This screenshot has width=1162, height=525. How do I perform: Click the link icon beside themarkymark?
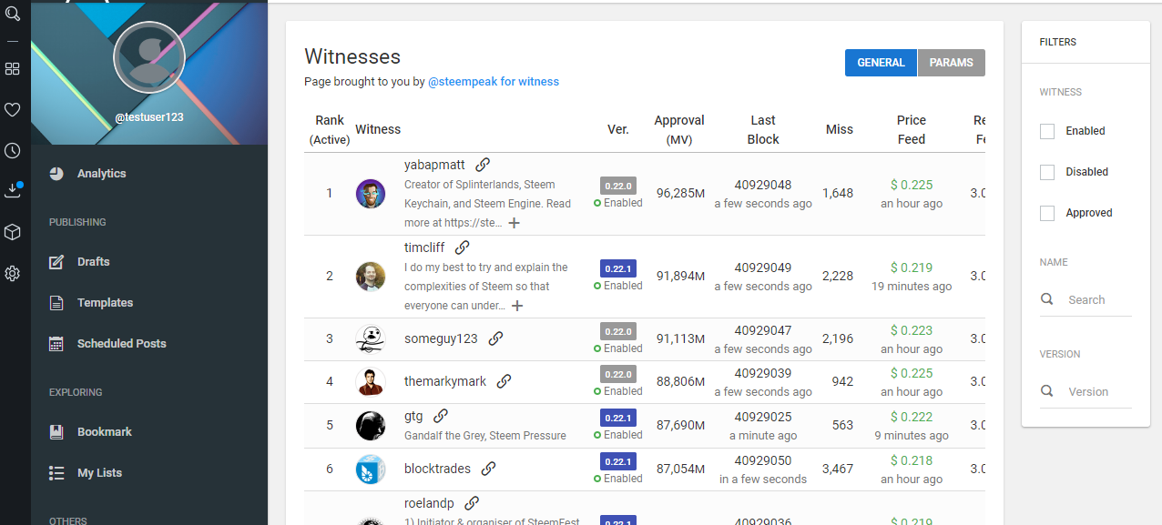[504, 381]
